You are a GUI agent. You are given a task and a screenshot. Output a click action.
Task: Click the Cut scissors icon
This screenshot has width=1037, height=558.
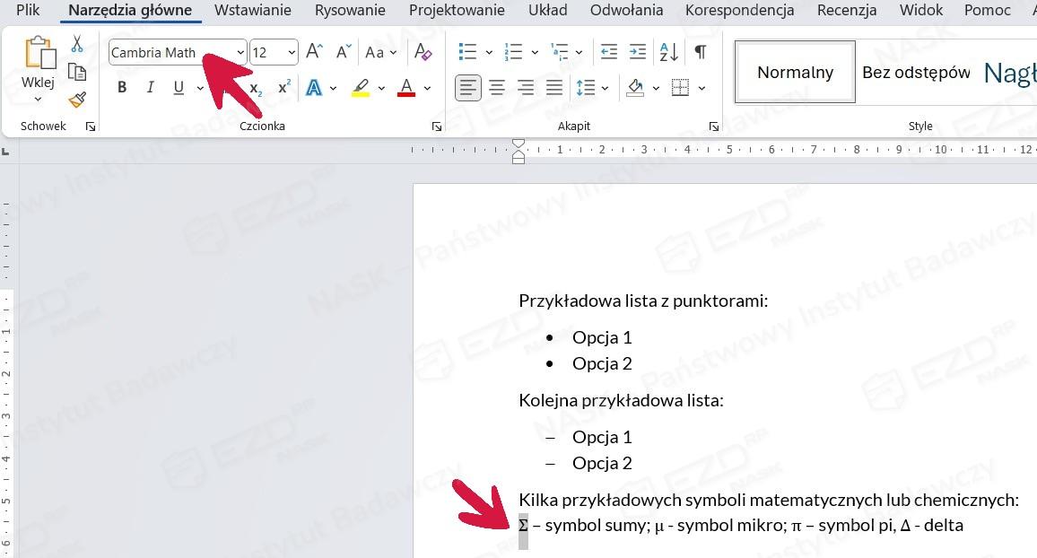[x=77, y=44]
